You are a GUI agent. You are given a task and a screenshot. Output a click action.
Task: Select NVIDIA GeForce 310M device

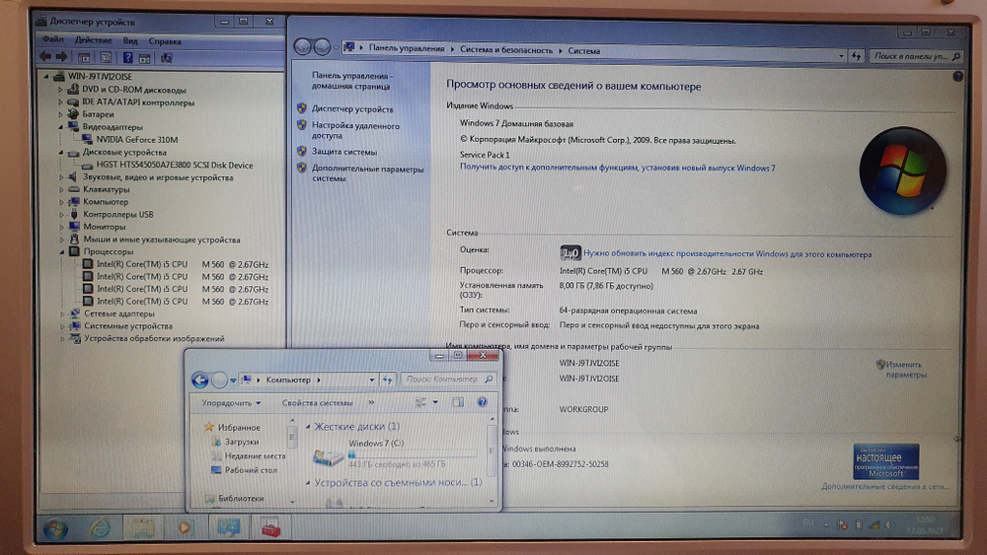coord(136,140)
